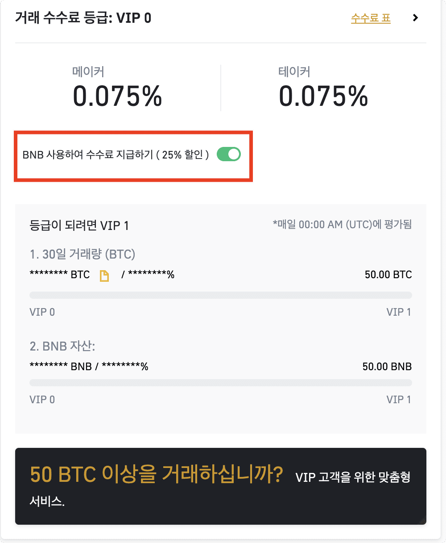This screenshot has width=446, height=543.
Task: Click the 30일 거래량 BTC progress bar
Action: point(221,295)
